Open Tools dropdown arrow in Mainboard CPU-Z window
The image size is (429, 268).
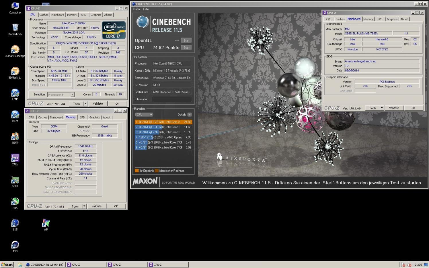[382, 108]
